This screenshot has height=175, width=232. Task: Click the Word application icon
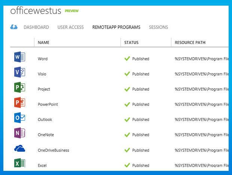[20, 57]
